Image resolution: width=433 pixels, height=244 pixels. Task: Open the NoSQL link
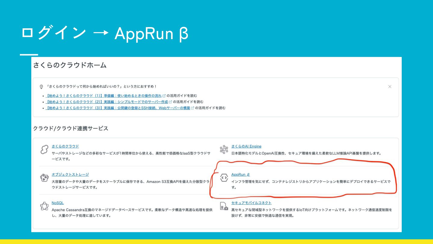pyautogui.click(x=58, y=203)
